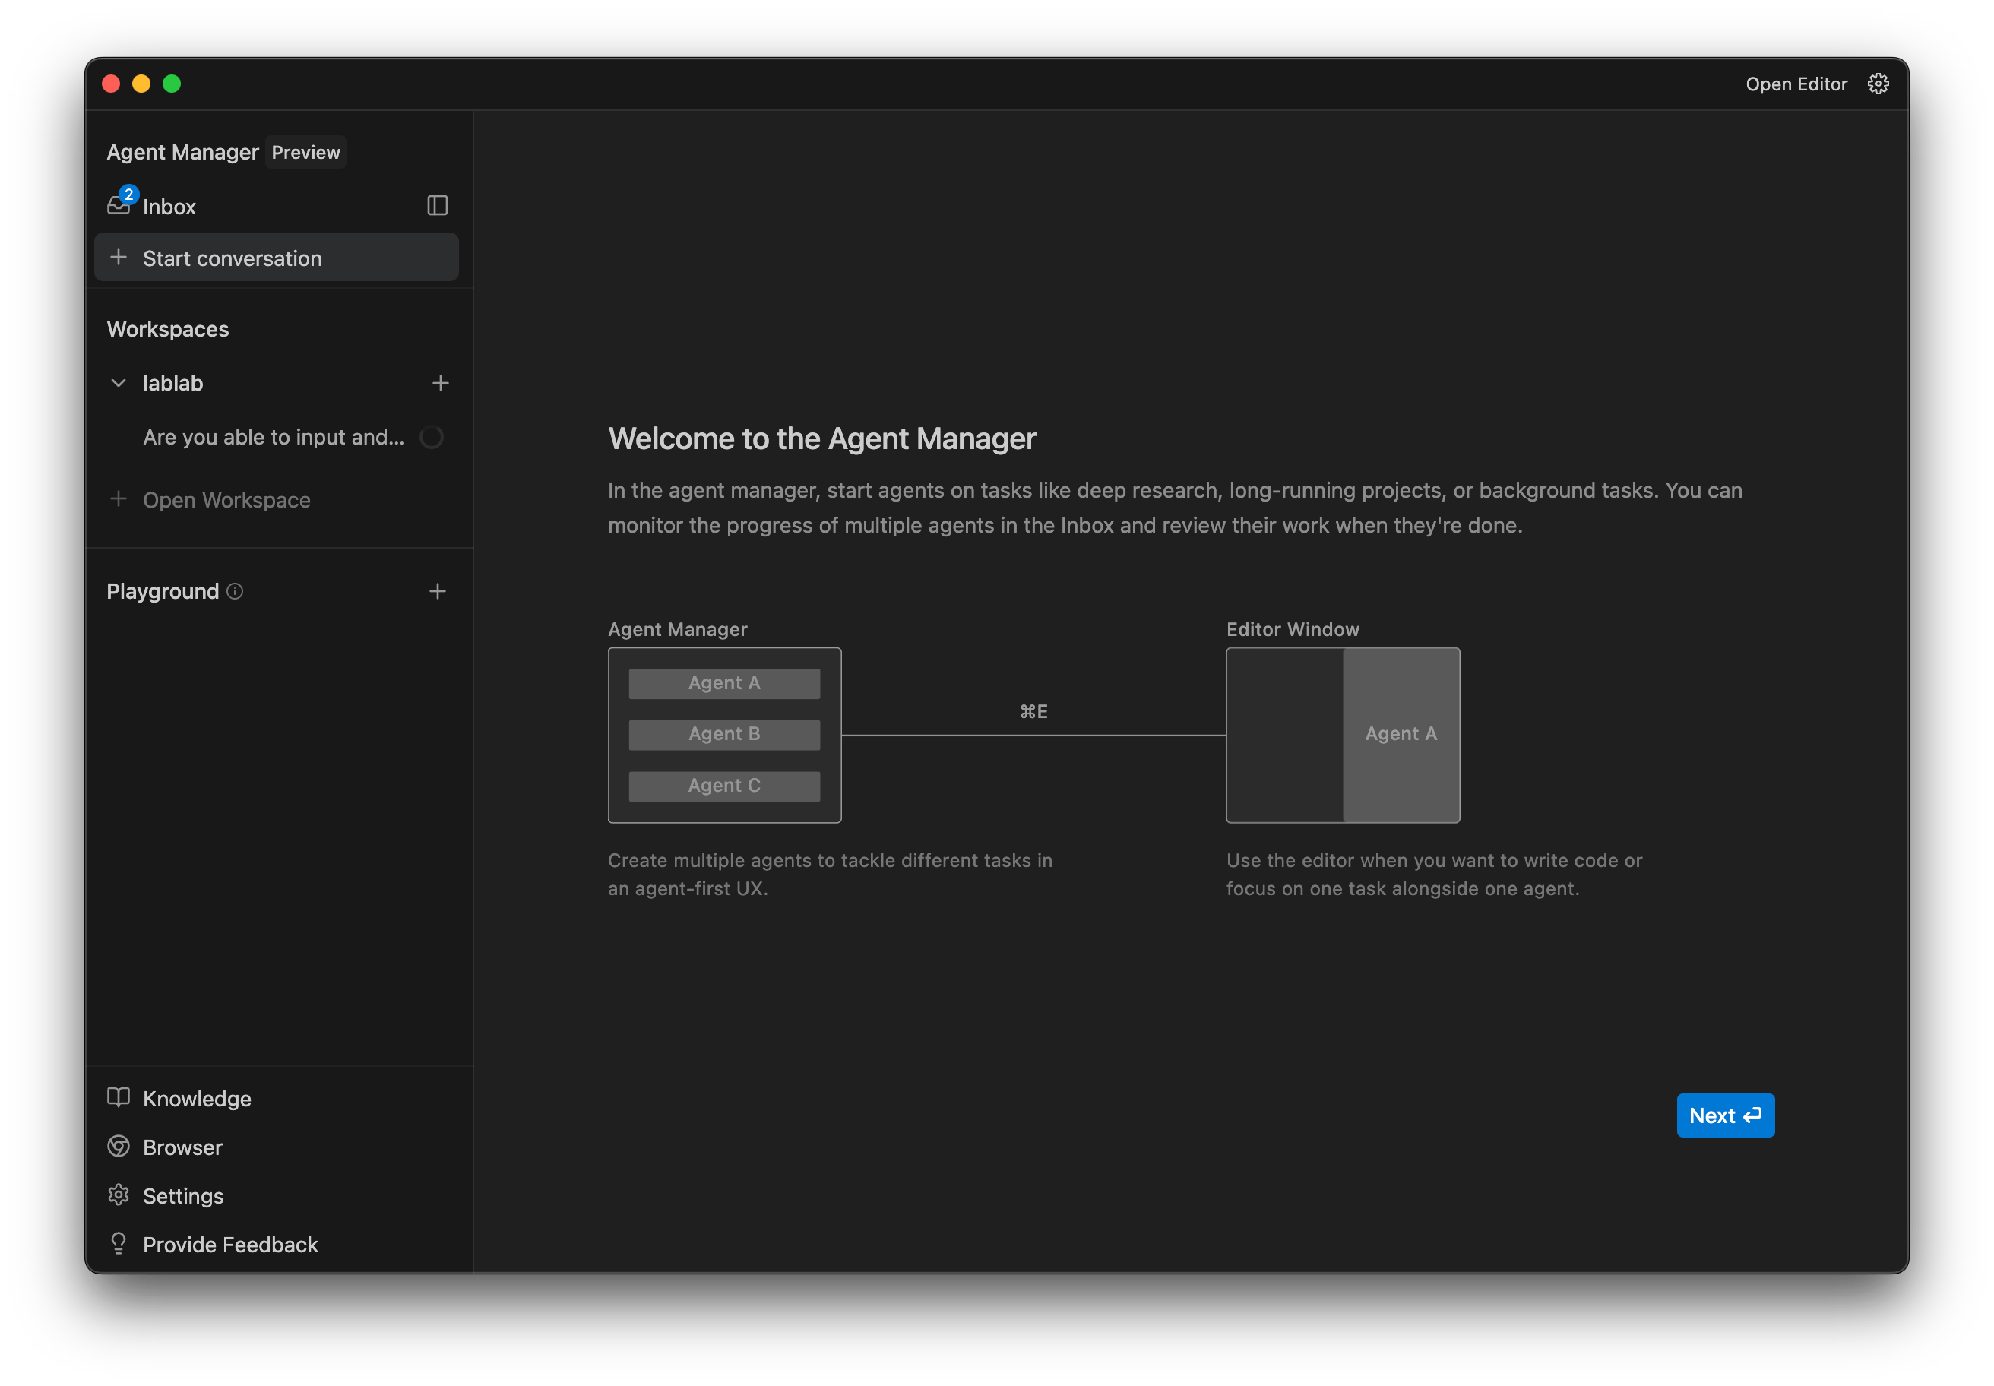Viewport: 1994px width, 1386px height.
Task: Click the Preview badge beside Agent Manager
Action: click(x=305, y=152)
